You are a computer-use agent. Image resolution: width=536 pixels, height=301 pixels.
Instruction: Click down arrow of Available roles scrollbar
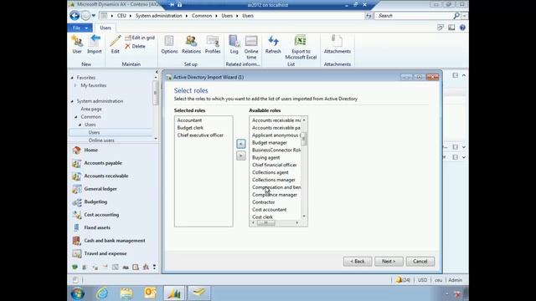coord(304,216)
